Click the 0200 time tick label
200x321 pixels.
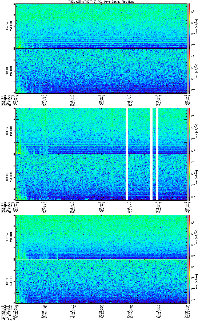tap(15, 317)
